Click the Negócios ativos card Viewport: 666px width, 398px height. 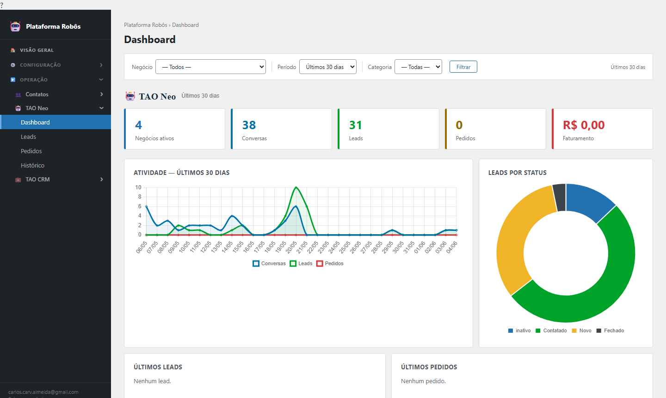coord(174,129)
